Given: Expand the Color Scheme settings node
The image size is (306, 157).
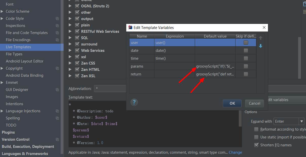Looking at the screenshot, I should pyautogui.click(x=2, y=11).
